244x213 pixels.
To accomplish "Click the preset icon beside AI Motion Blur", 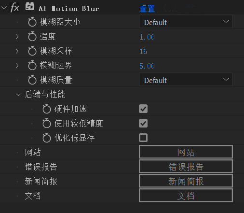I will pos(30,6).
